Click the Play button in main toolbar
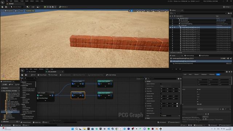The image size is (233, 131). pos(45,7)
